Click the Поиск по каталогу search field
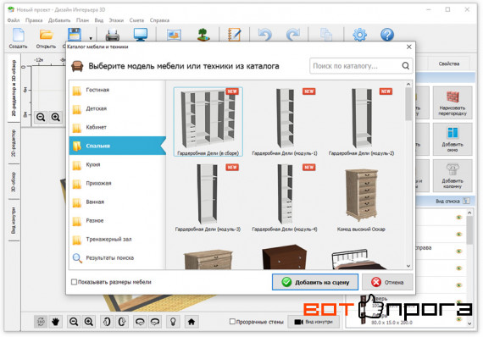The height and width of the screenshot is (337, 483). [355, 66]
